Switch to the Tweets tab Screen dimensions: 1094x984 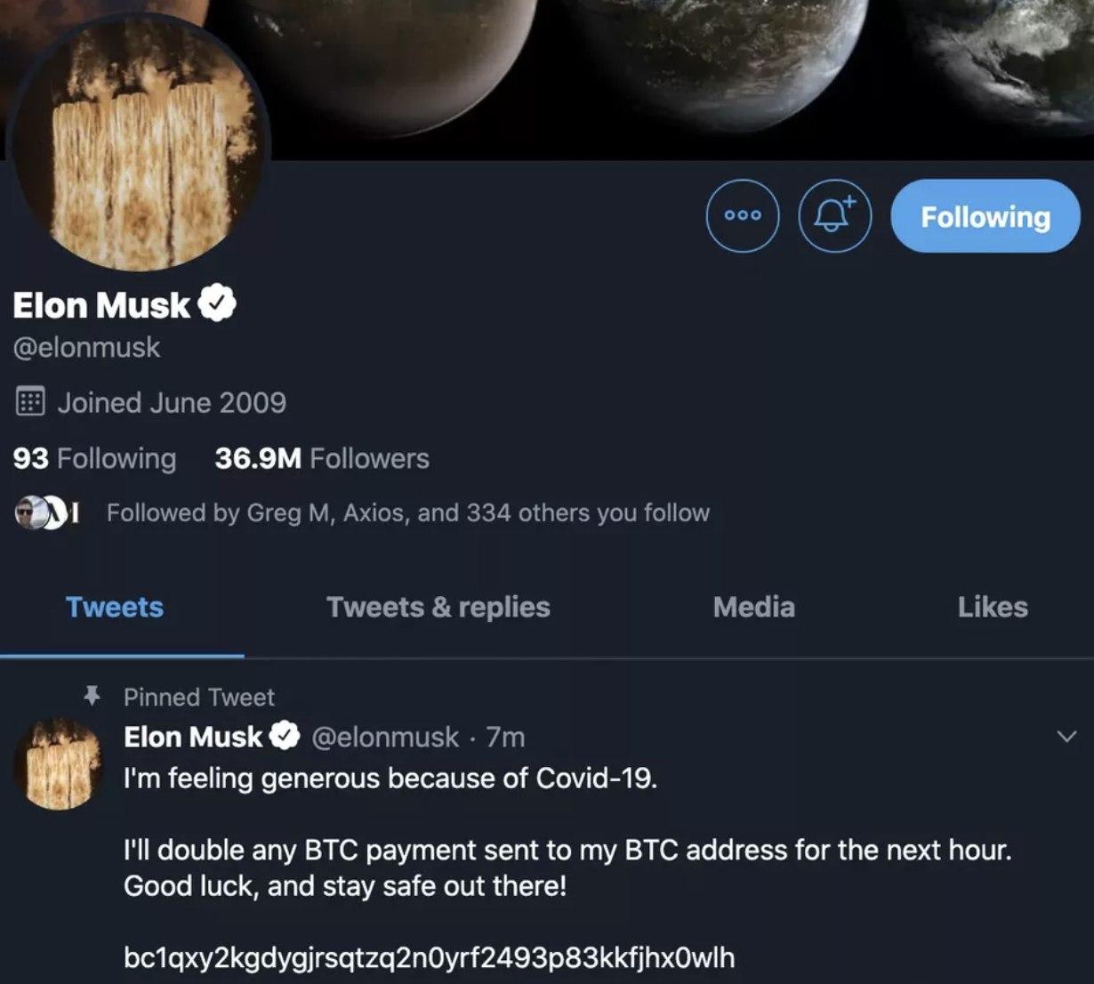115,607
